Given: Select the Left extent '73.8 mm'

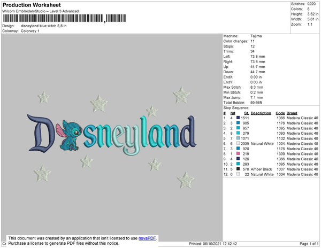Looking at the screenshot, I should [x=257, y=57].
